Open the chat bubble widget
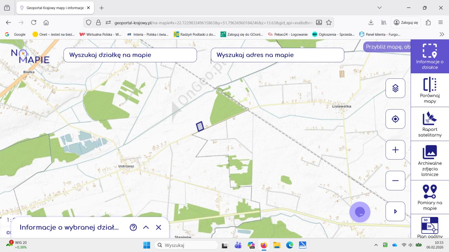 coord(360,212)
